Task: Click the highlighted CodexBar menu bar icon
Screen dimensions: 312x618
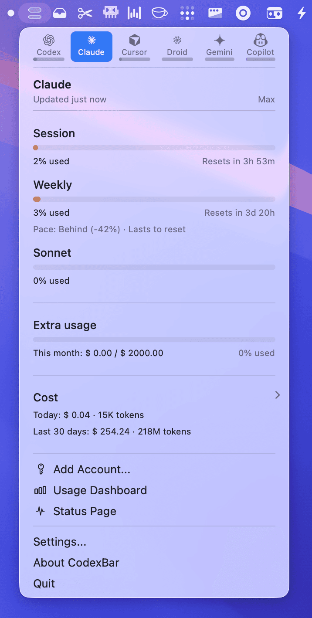Action: coord(35,13)
